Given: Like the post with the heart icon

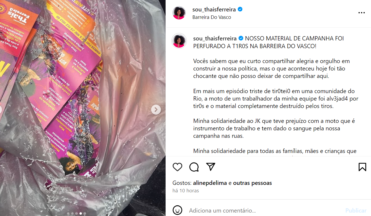Looking at the screenshot, I should click(x=177, y=167).
